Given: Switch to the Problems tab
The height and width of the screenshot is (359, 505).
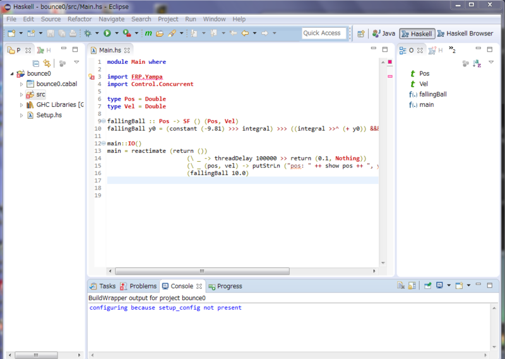Looking at the screenshot, I should coord(138,286).
